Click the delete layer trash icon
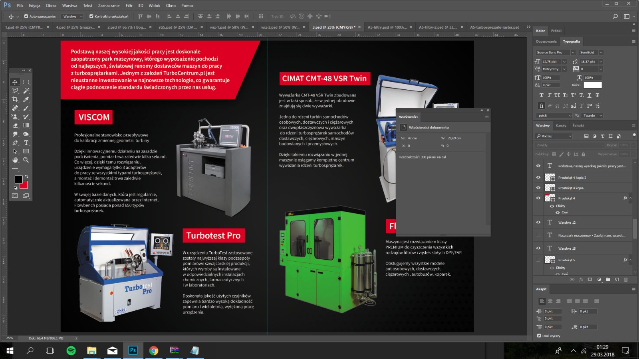The image size is (639, 359). coord(626,280)
